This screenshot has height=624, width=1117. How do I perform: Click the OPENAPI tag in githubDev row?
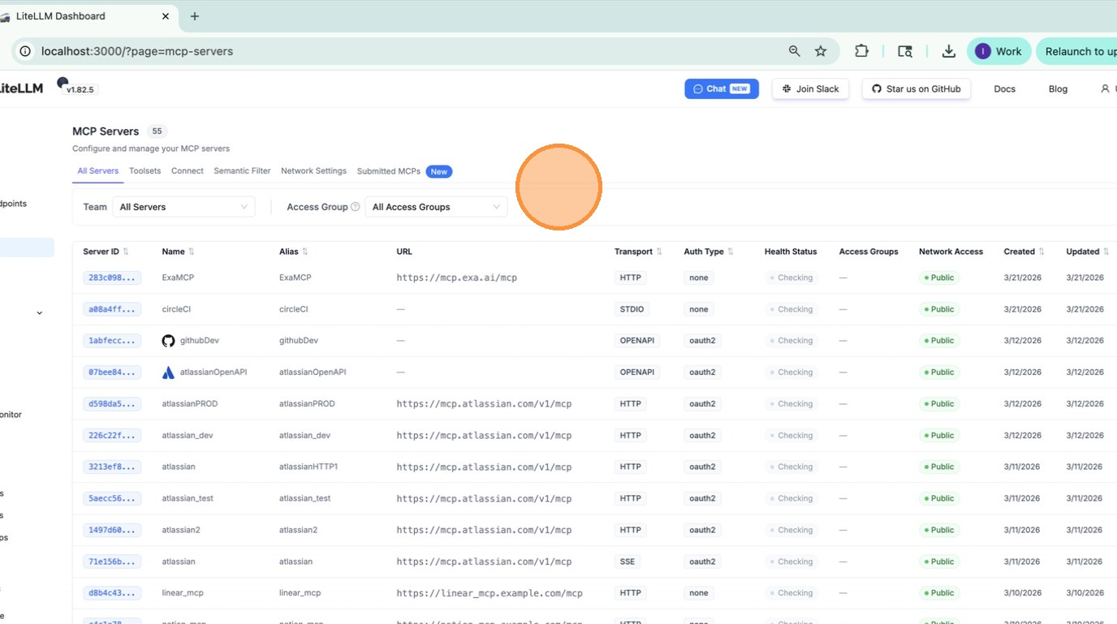[637, 341]
